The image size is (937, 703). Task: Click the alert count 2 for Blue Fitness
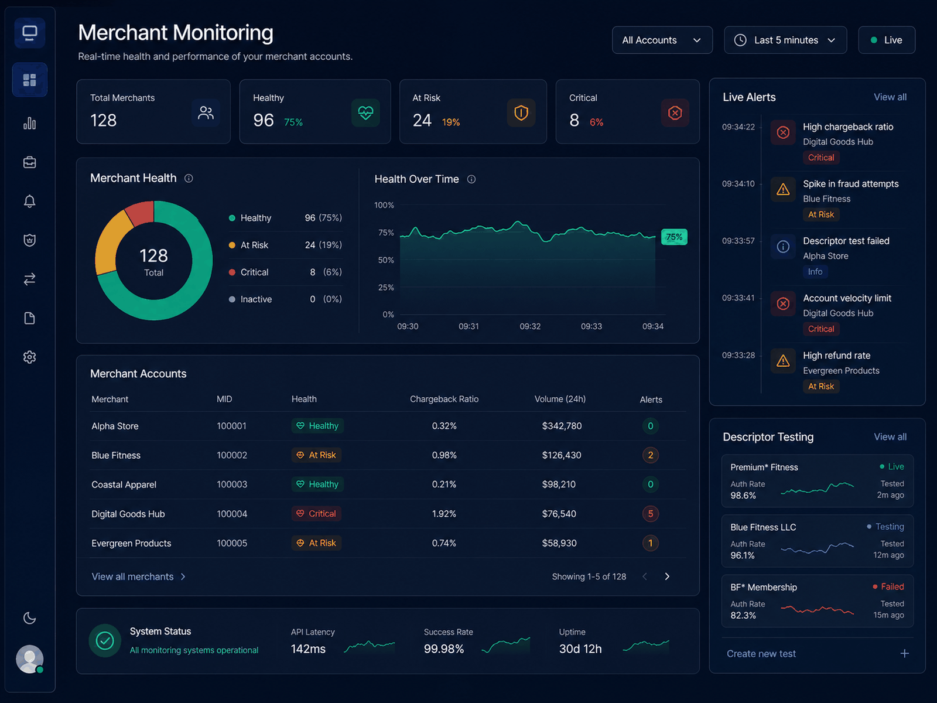pos(651,455)
